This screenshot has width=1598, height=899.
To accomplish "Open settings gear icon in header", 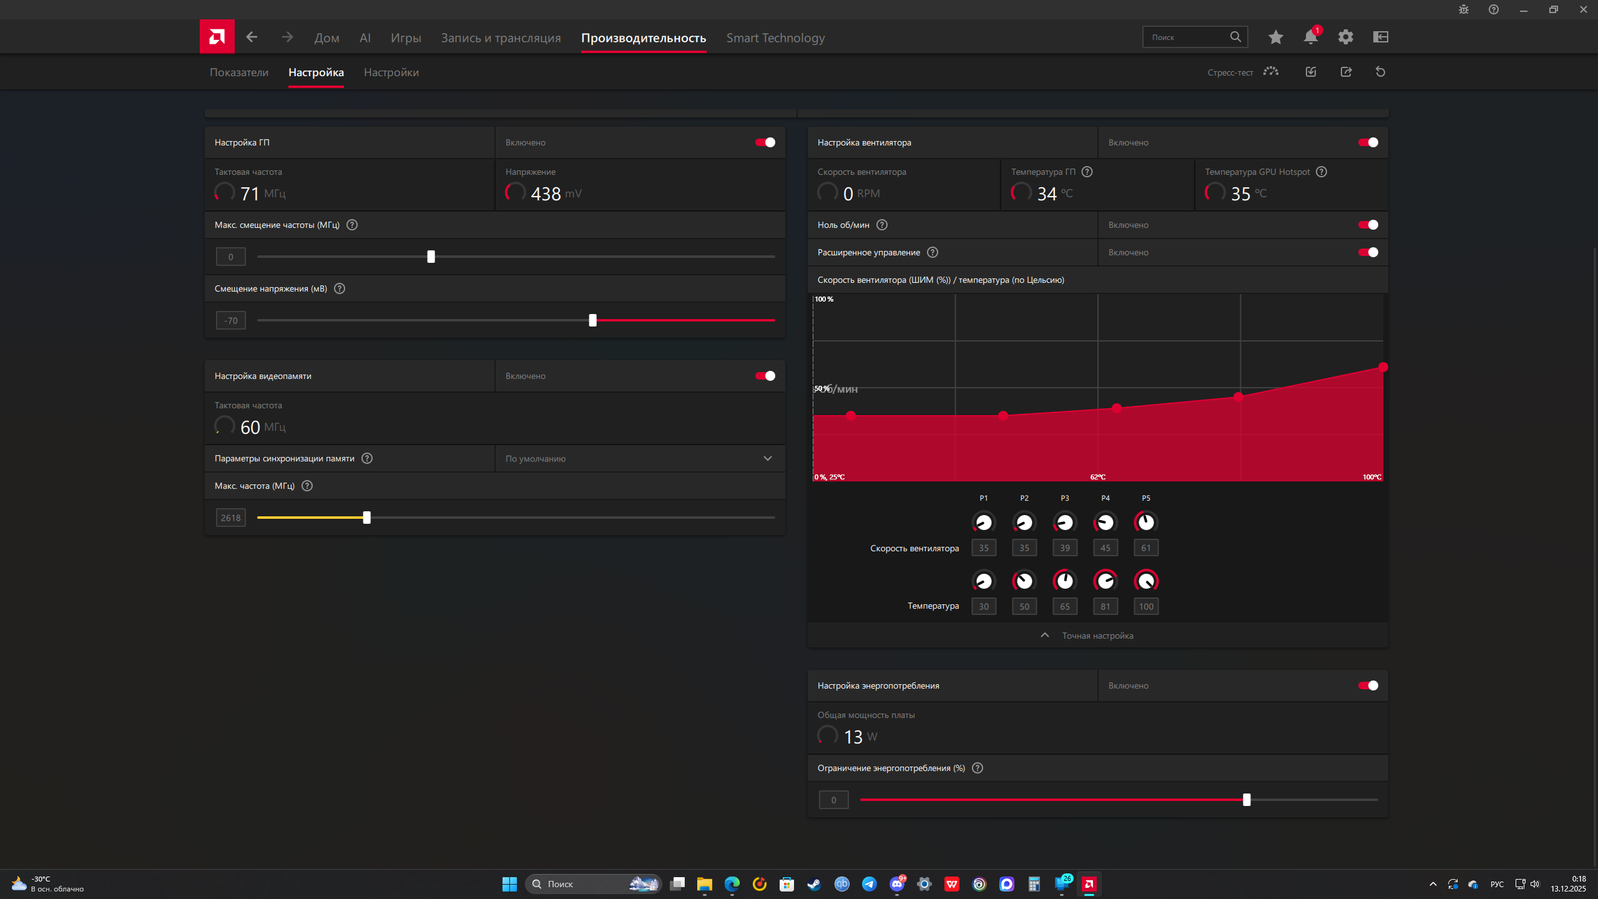I will 1345,37.
